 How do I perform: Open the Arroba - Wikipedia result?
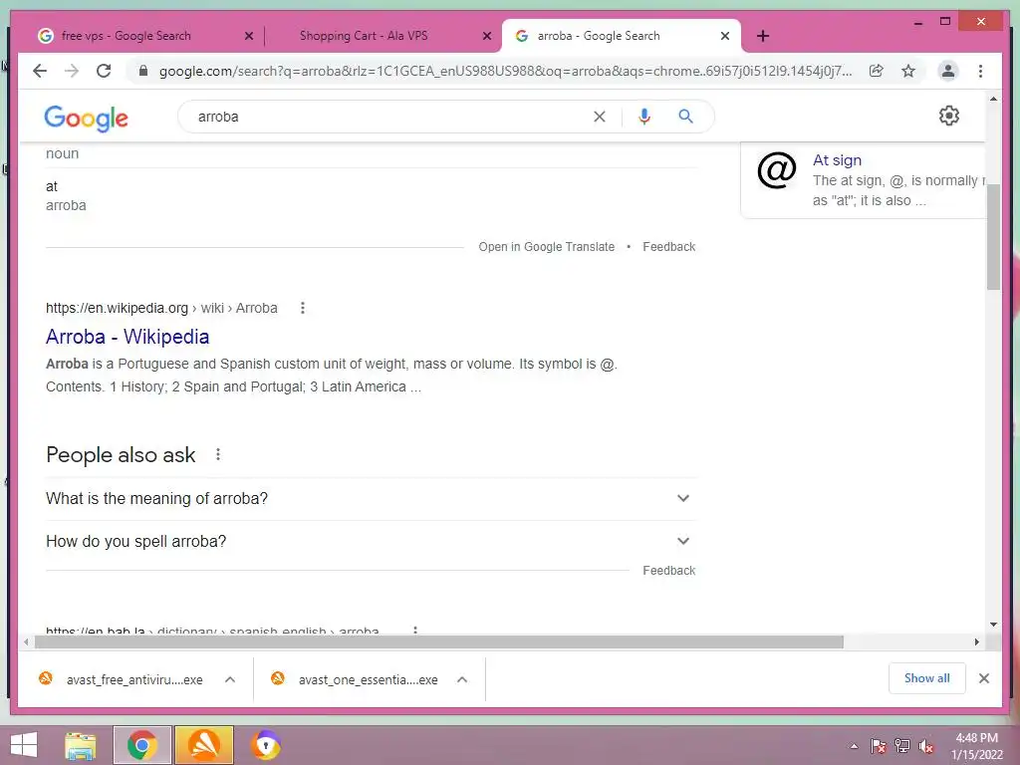click(127, 337)
